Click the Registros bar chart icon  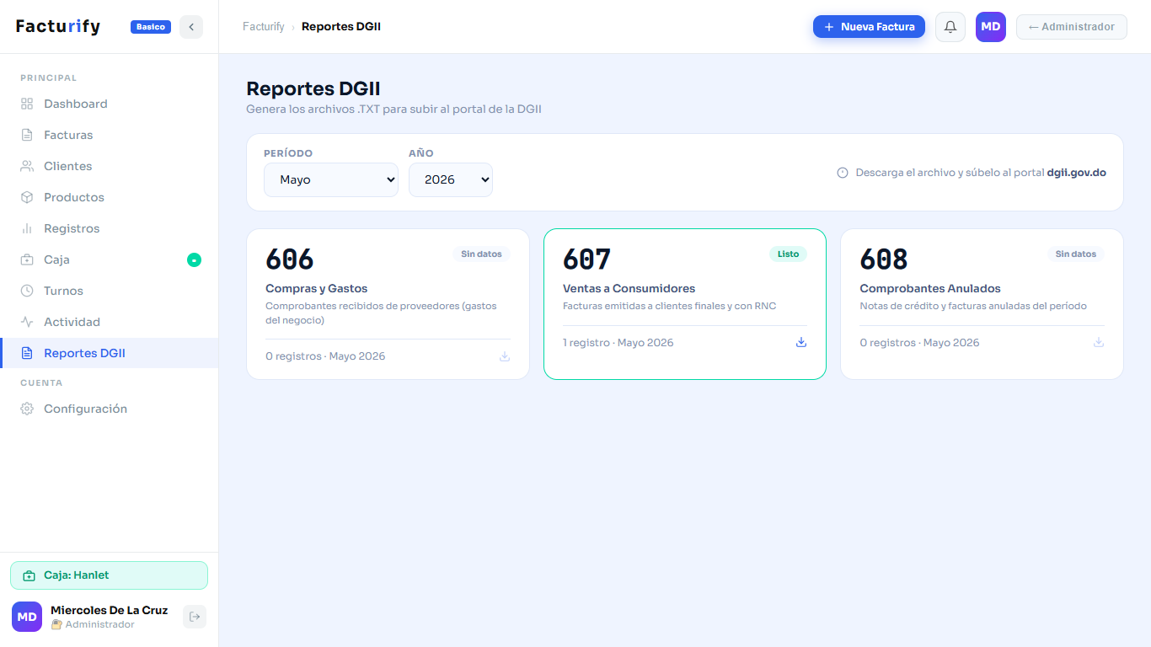coord(27,228)
